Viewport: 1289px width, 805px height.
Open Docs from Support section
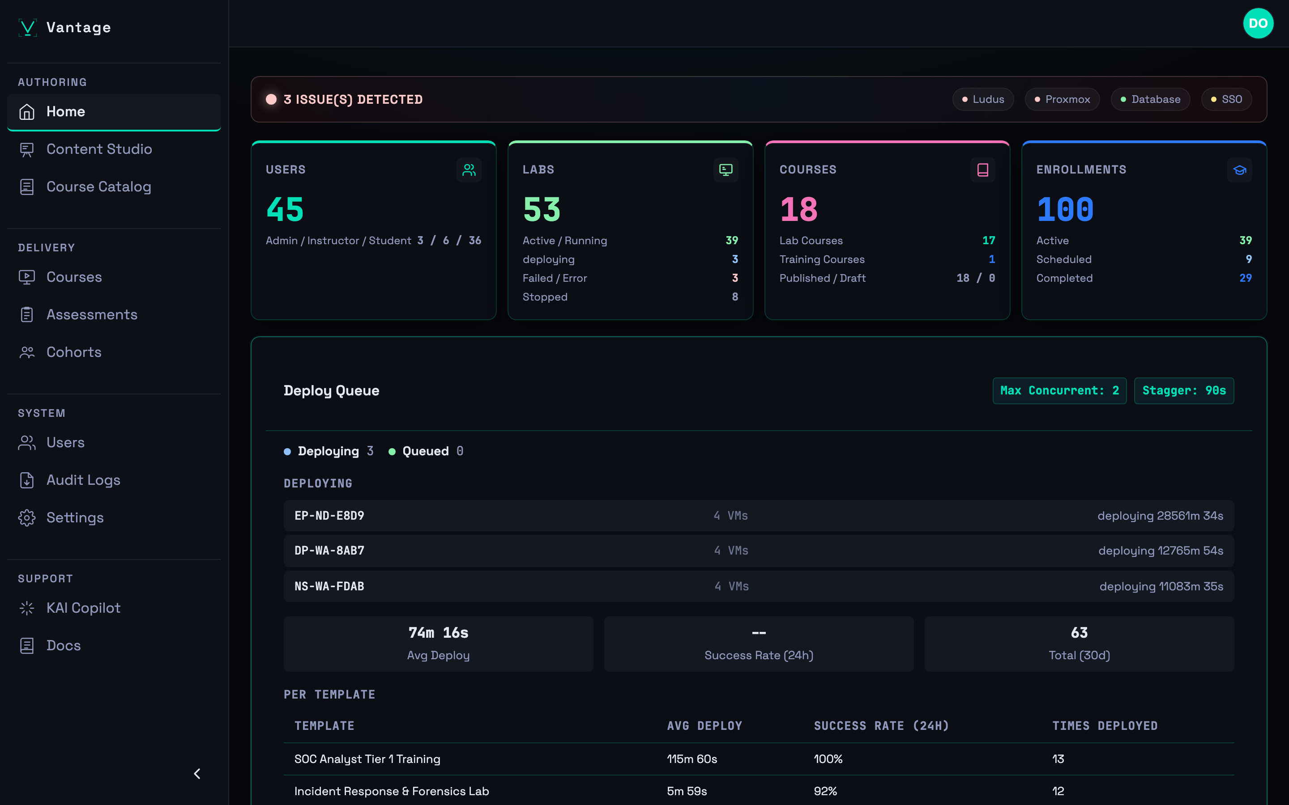click(x=114, y=646)
